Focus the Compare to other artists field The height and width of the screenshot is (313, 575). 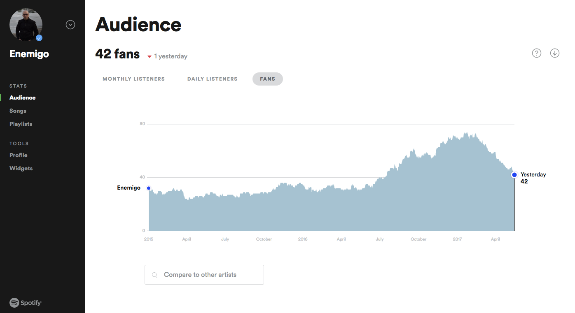coord(204,275)
